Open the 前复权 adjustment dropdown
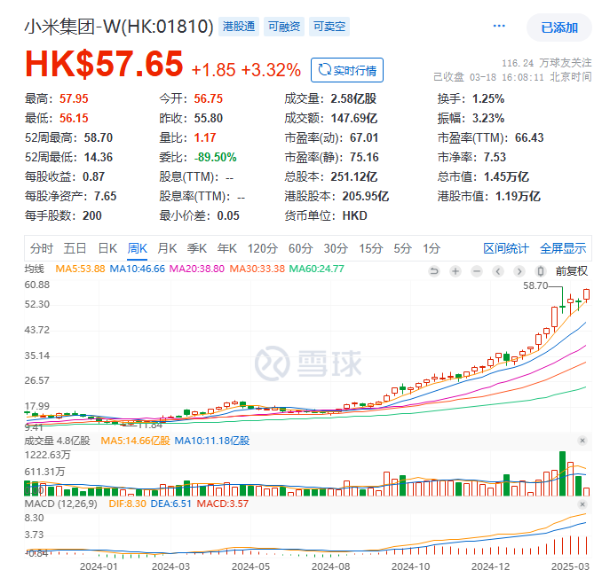Image resolution: width=594 pixels, height=578 pixels. pos(571,271)
